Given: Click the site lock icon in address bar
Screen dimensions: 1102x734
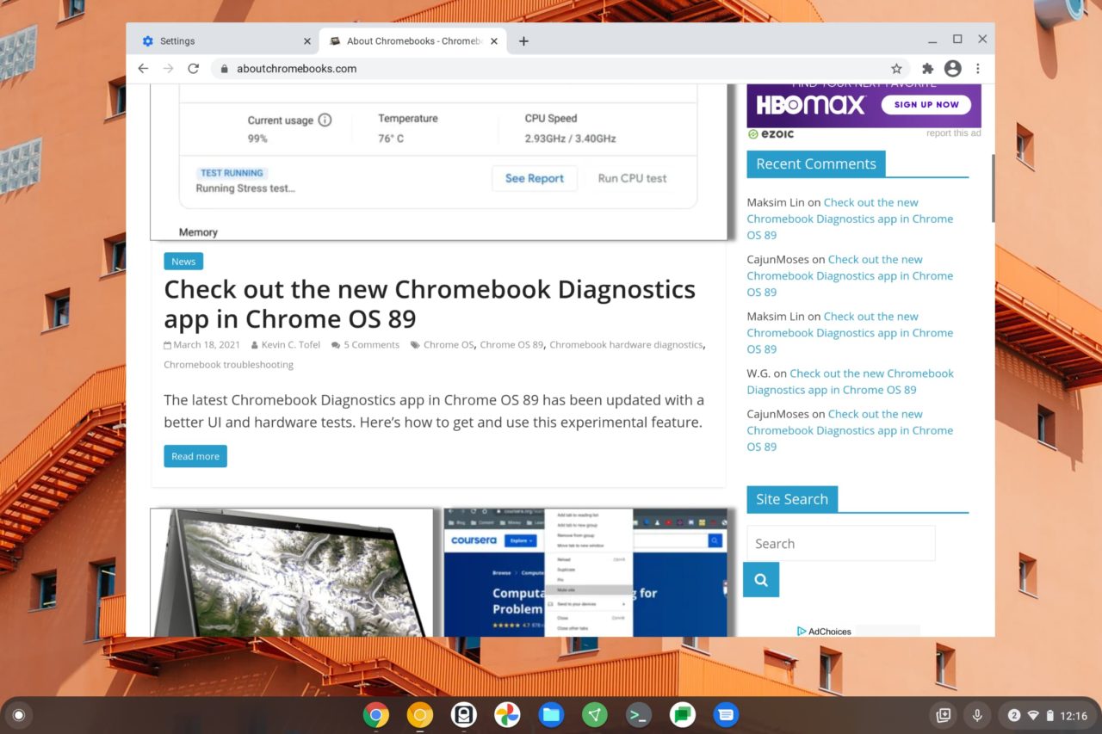Looking at the screenshot, I should (x=225, y=69).
